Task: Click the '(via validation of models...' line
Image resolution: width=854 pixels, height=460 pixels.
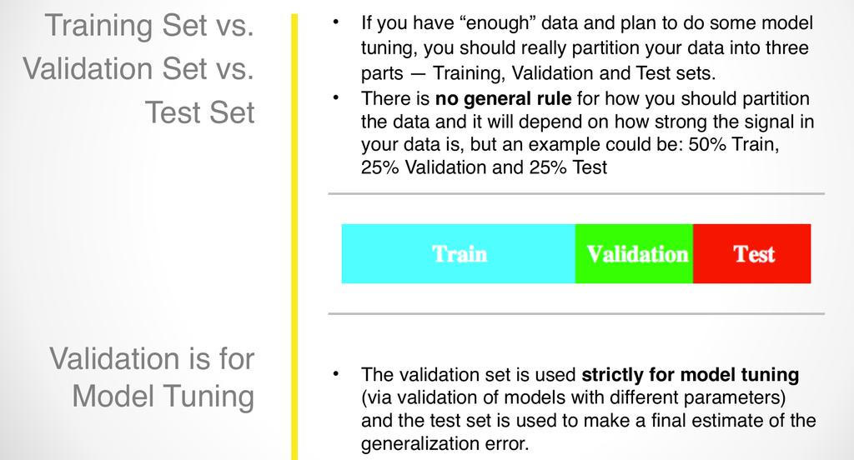Action: (x=574, y=397)
